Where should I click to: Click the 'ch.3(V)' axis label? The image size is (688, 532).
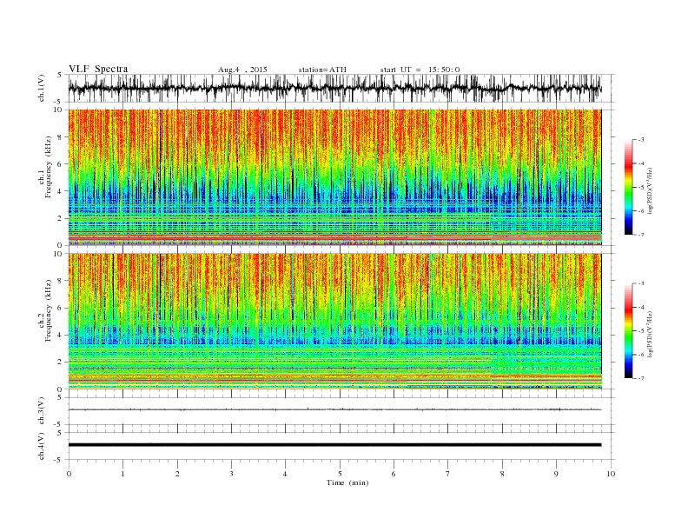tap(41, 411)
